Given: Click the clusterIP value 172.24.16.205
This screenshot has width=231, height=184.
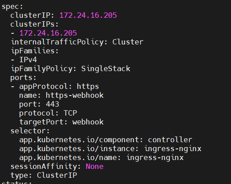Looking at the screenshot, I should click(88, 16).
